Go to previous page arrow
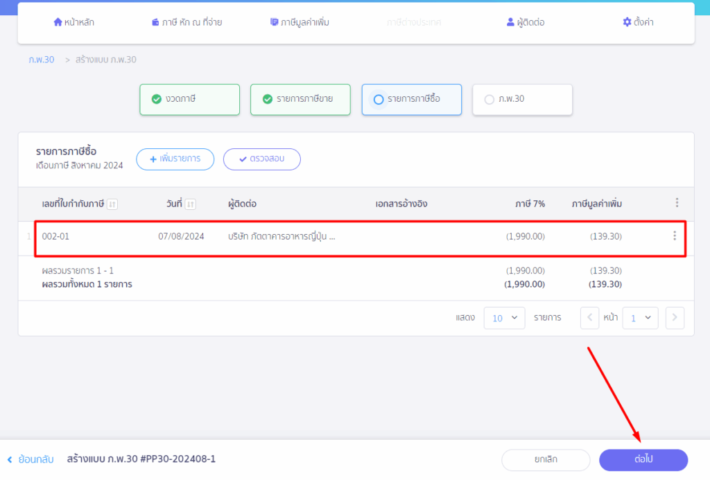Screen dimensions: 710x480 pyautogui.click(x=589, y=318)
